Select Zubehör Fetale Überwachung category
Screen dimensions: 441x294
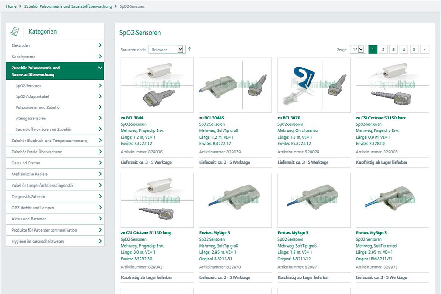[55, 152]
